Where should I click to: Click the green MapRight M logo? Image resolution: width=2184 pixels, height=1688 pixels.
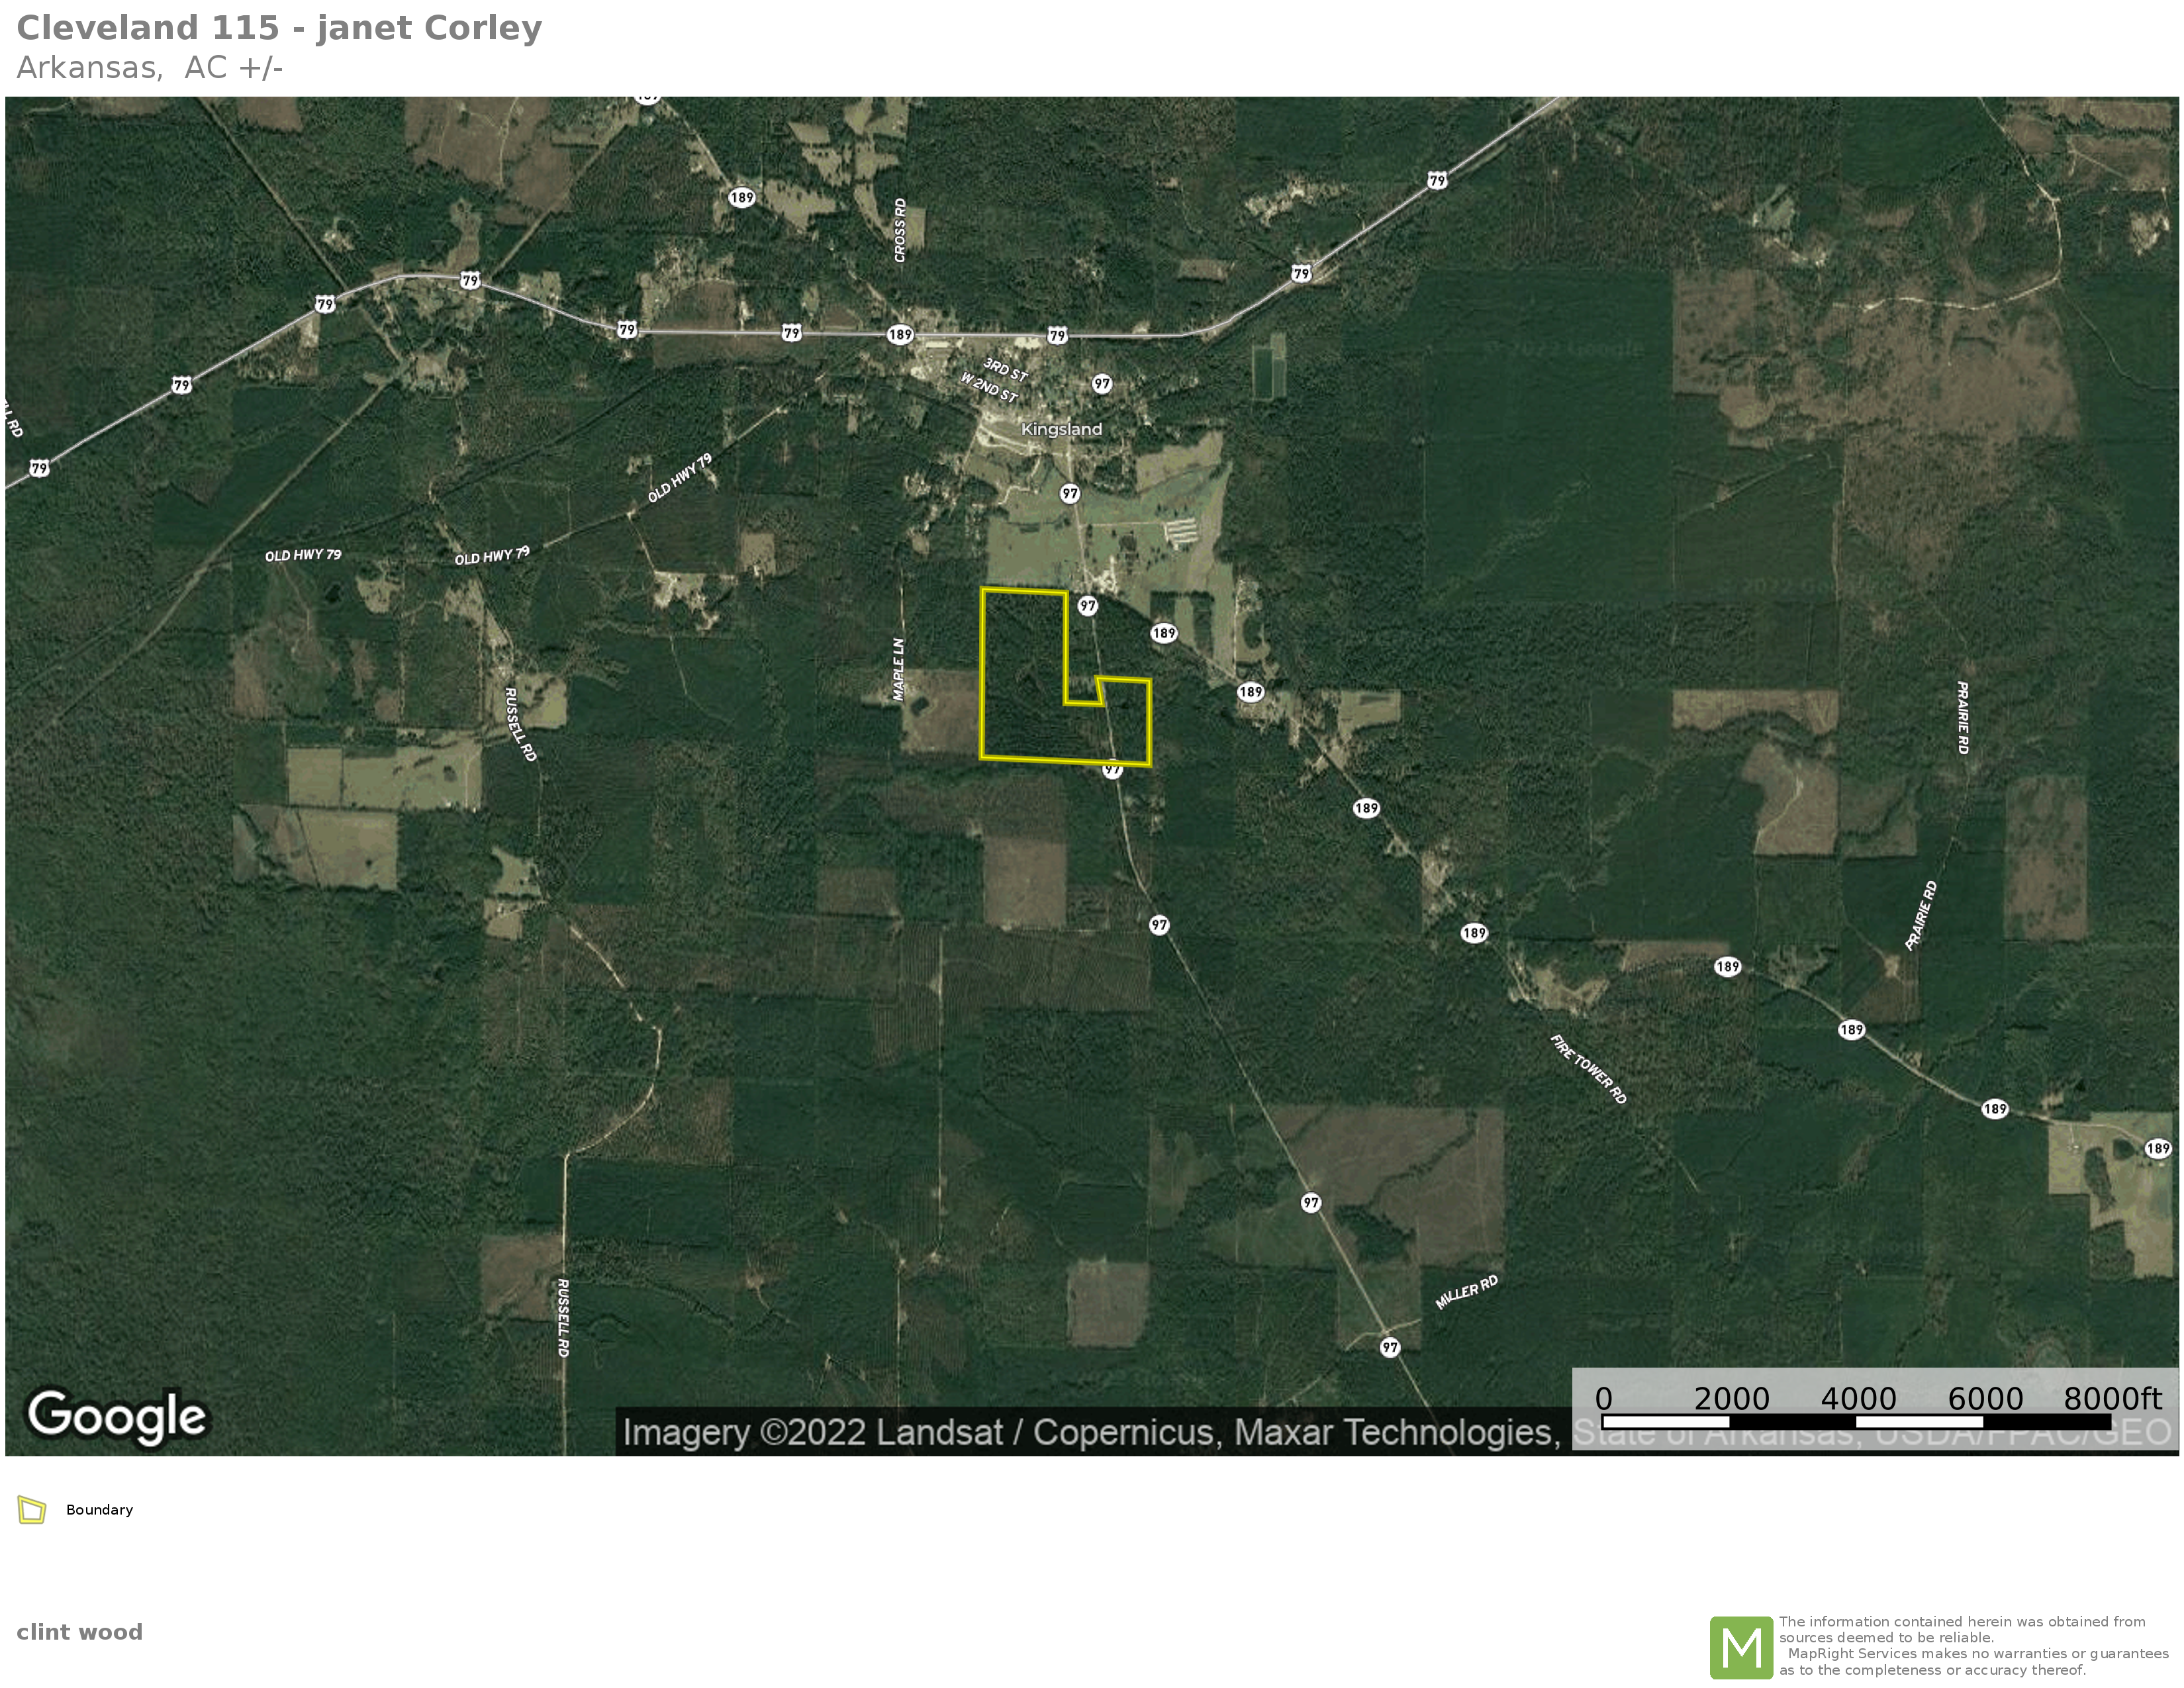pyautogui.click(x=1741, y=1648)
